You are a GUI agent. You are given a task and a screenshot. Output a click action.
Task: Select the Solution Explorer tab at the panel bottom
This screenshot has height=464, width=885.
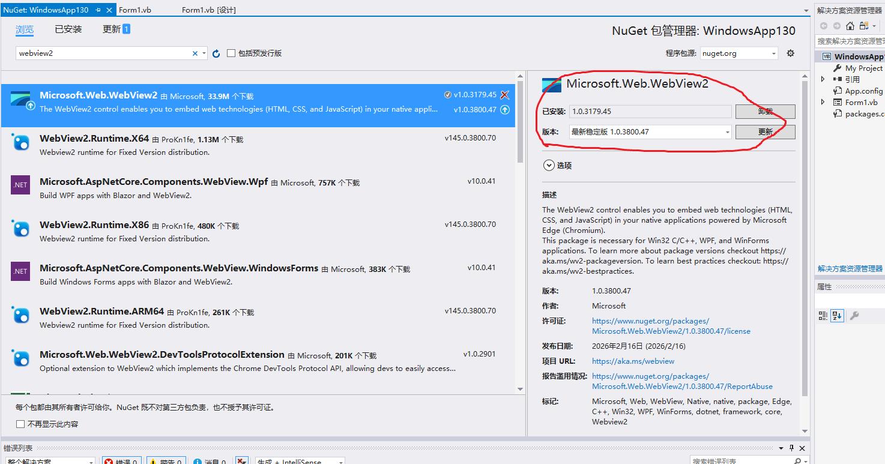tap(850, 268)
